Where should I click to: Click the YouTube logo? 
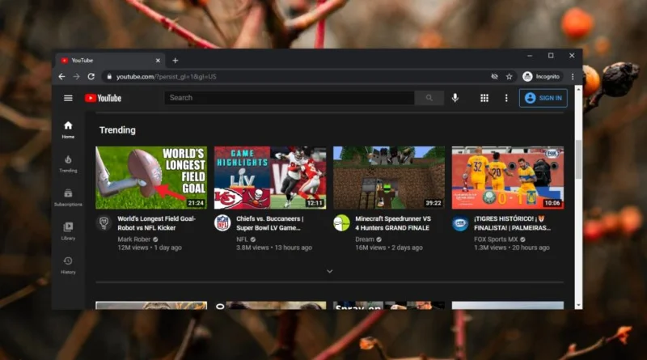104,98
